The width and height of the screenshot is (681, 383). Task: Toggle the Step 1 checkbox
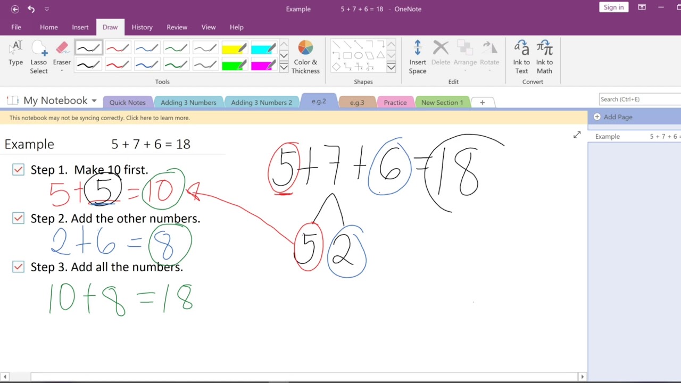tap(19, 170)
